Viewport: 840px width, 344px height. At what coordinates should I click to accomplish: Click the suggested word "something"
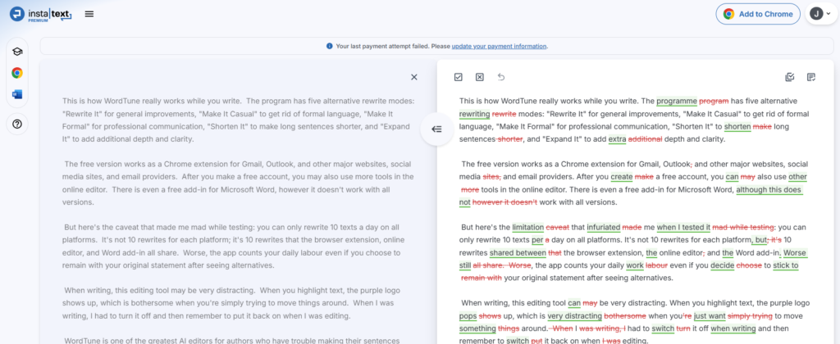(x=477, y=328)
